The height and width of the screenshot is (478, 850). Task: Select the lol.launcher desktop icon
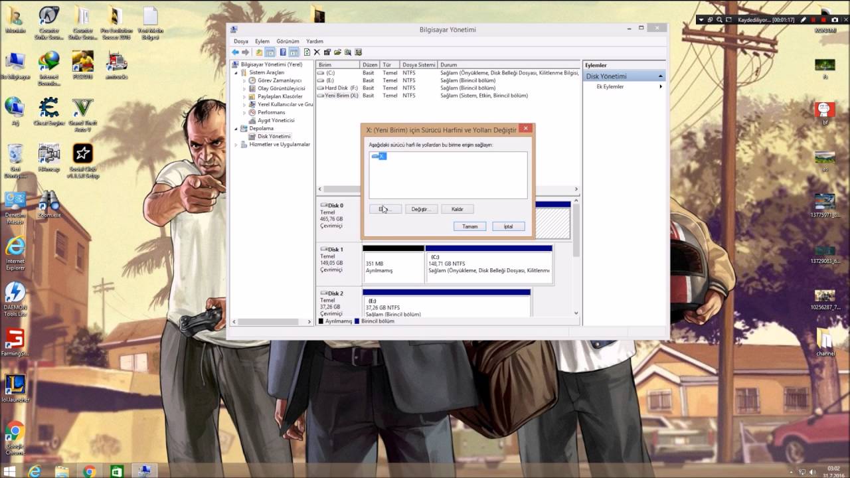[x=15, y=388]
